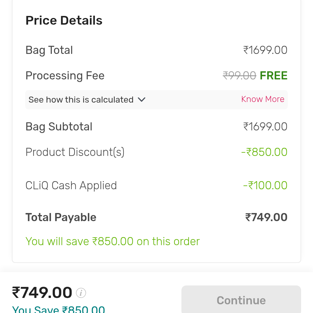This screenshot has width=313, height=313.
Task: Expand the chevron next to calculation text
Action: pyautogui.click(x=141, y=100)
